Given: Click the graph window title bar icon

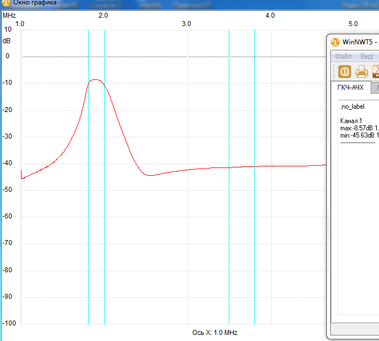Looking at the screenshot, I should click(x=6, y=3).
